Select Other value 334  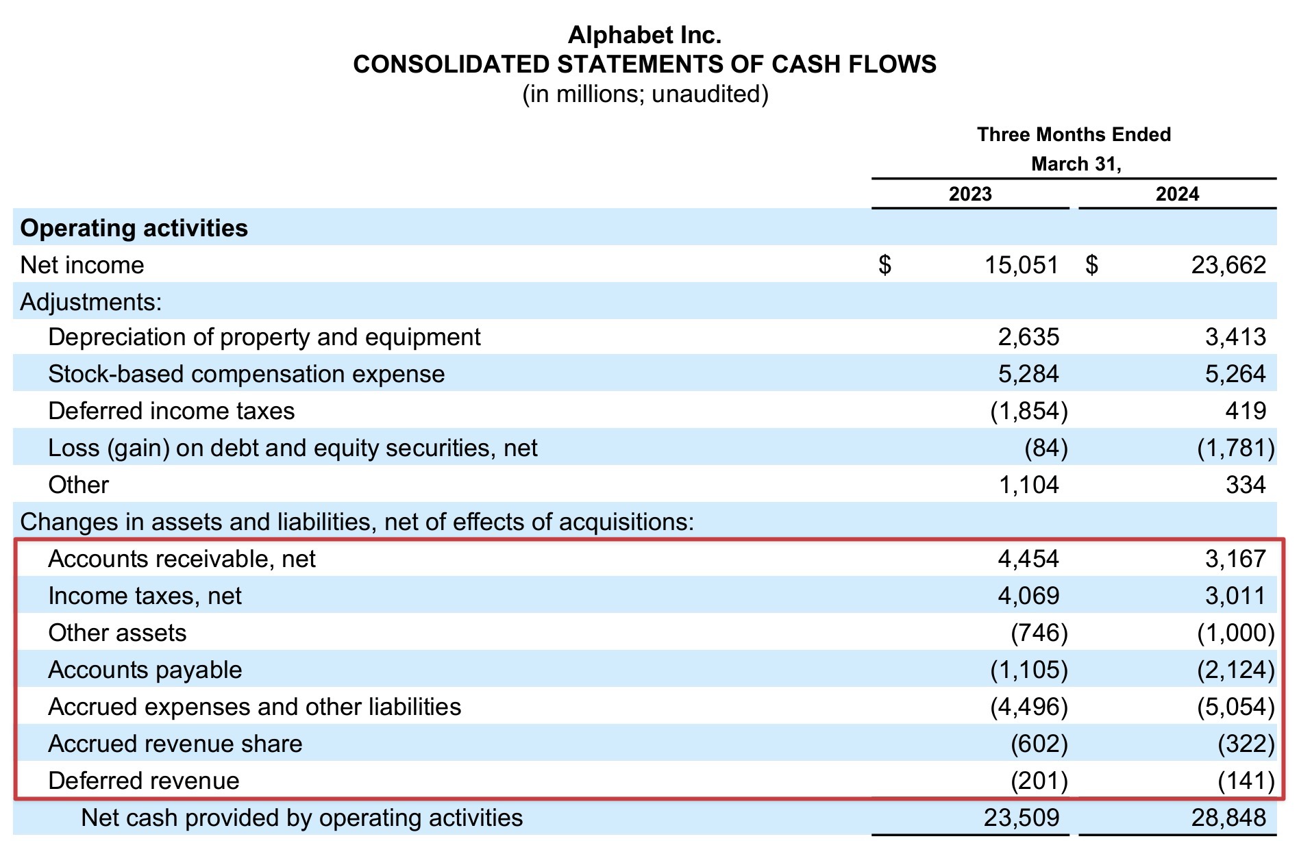tap(1246, 486)
